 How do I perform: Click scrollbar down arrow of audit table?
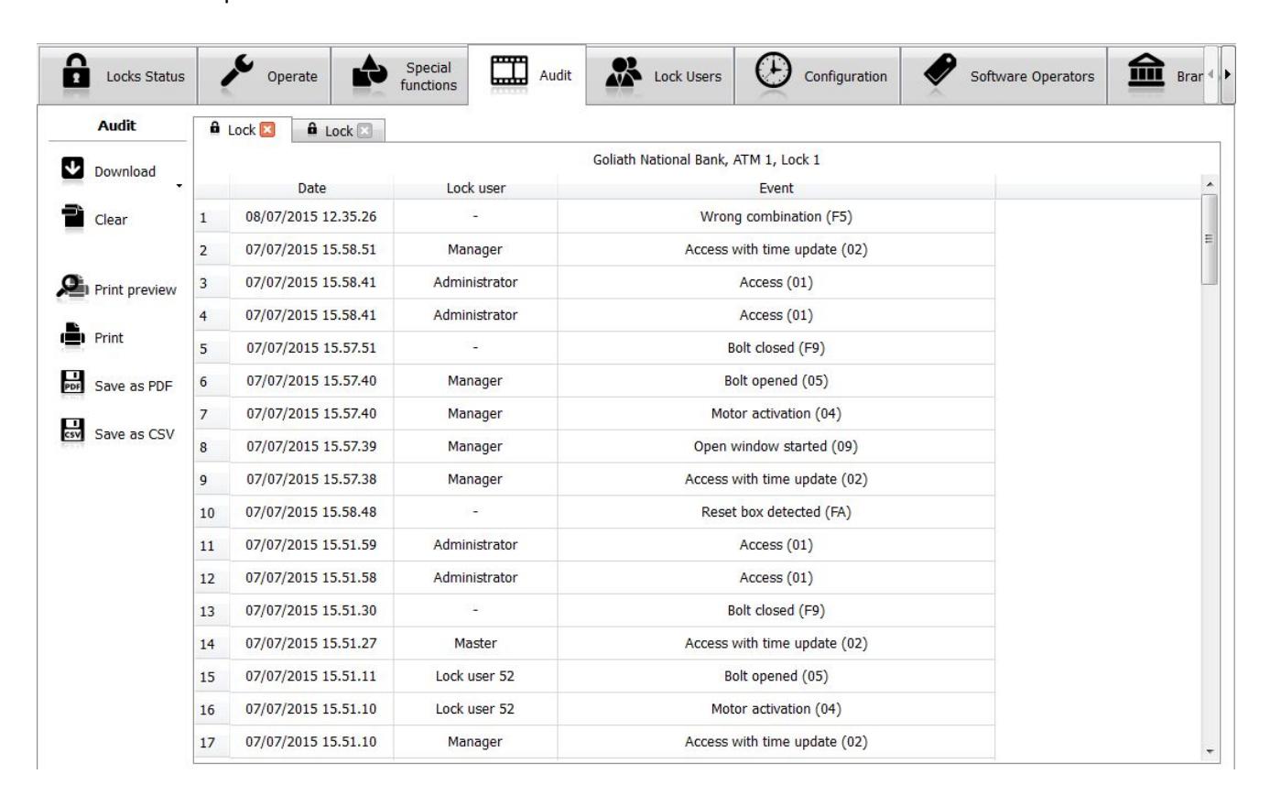(x=1210, y=751)
